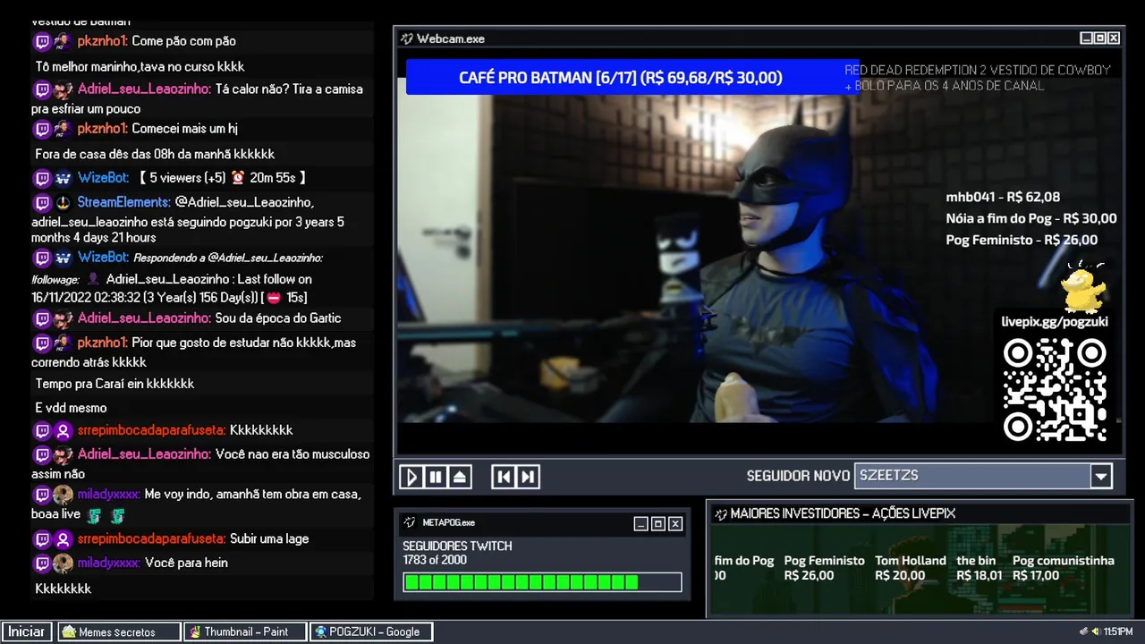
Task: Click alarm clock emoji in WizeBot message
Action: point(238,178)
